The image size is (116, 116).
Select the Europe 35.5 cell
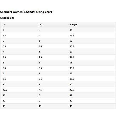72,35
